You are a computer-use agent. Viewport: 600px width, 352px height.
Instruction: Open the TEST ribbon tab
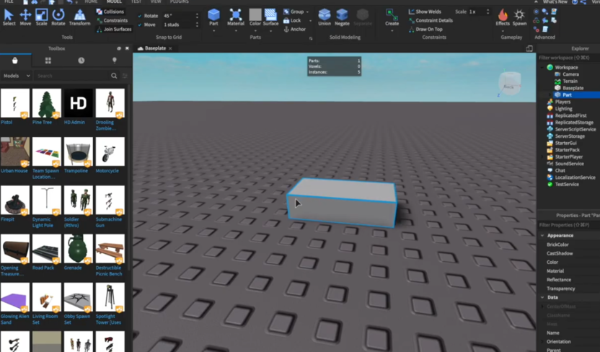136,1
